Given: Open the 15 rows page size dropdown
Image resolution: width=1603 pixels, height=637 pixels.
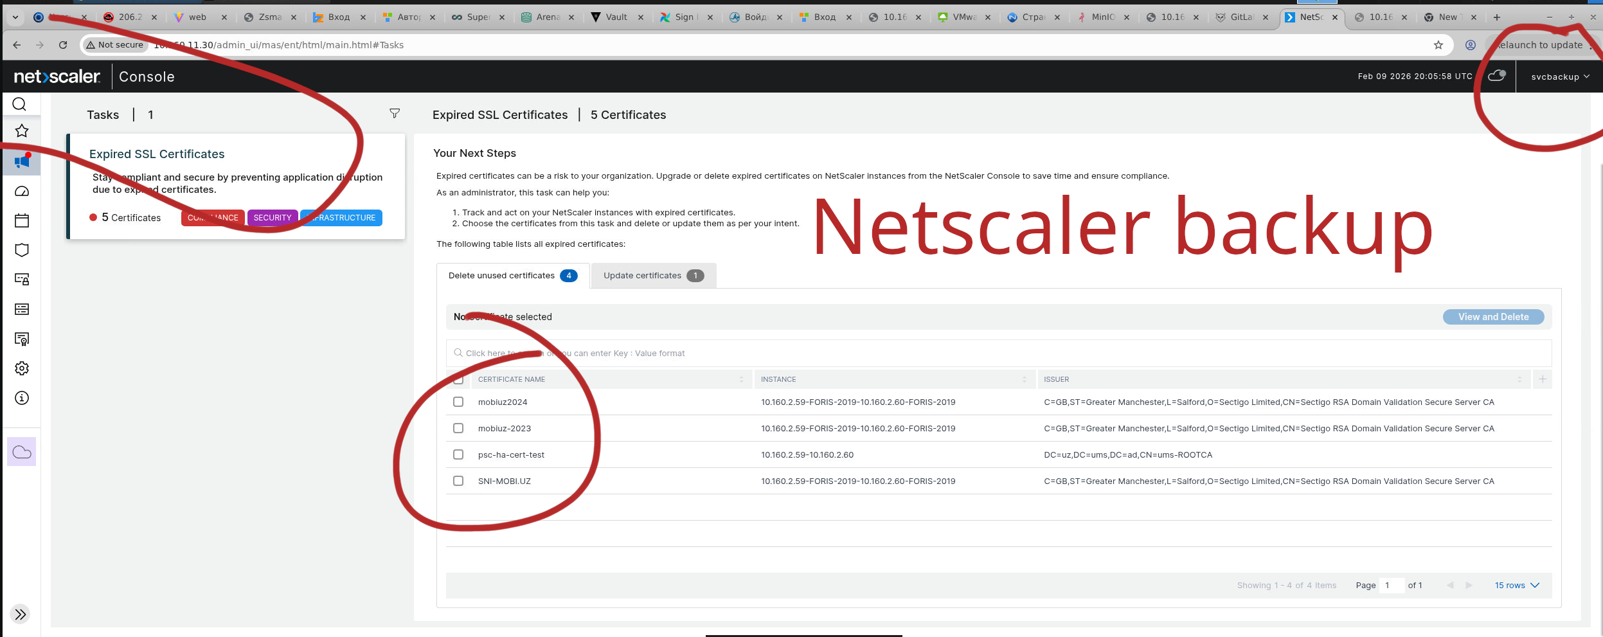Looking at the screenshot, I should pyautogui.click(x=1516, y=586).
